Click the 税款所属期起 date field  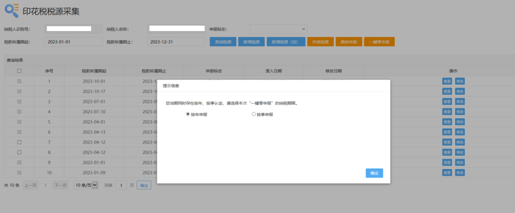point(73,42)
